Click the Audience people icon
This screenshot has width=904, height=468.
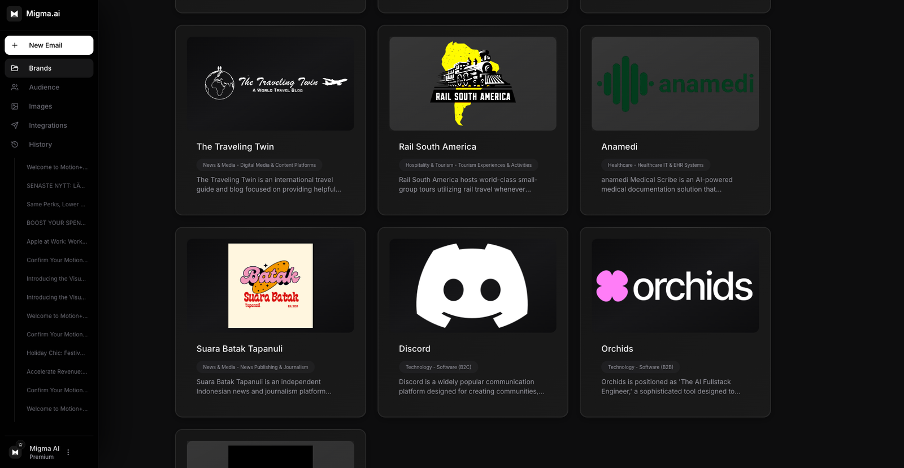15,88
